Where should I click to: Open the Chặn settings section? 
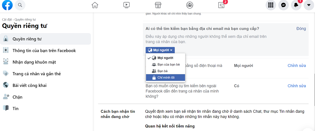[17, 97]
